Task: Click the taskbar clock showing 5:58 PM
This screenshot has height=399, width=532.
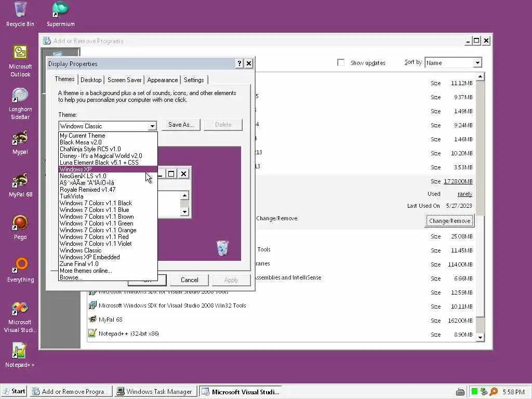Action: tap(513, 392)
